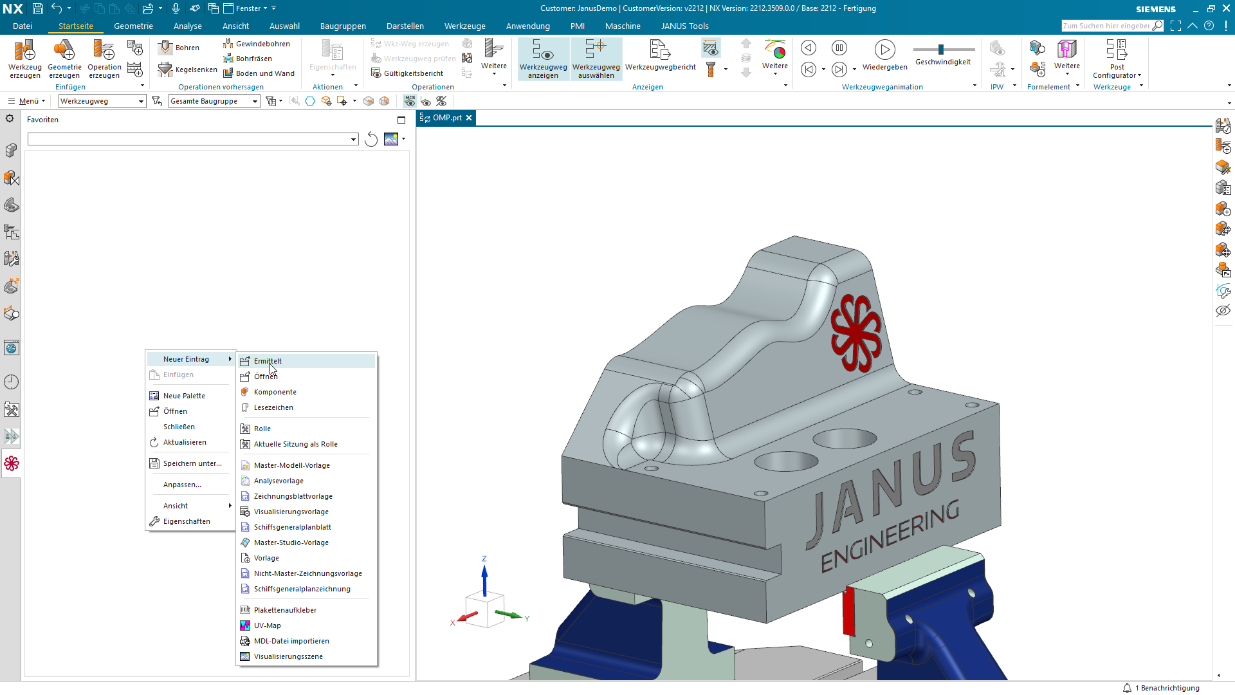Viewport: 1235px width, 695px height.
Task: Open the JANUS flower sidebar tab
Action: (12, 463)
